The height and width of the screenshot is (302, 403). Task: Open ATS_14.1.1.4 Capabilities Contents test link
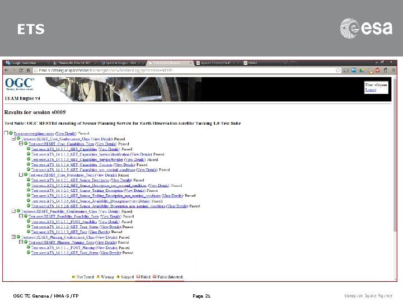click(72, 164)
